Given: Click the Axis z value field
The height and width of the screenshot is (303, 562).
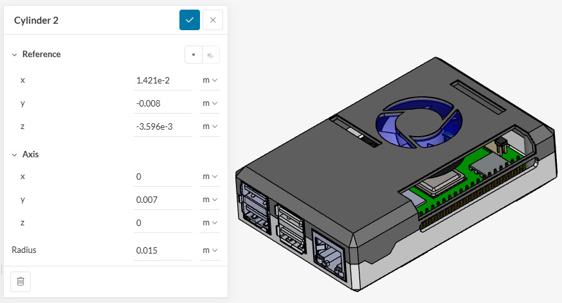Looking at the screenshot, I should 163,223.
